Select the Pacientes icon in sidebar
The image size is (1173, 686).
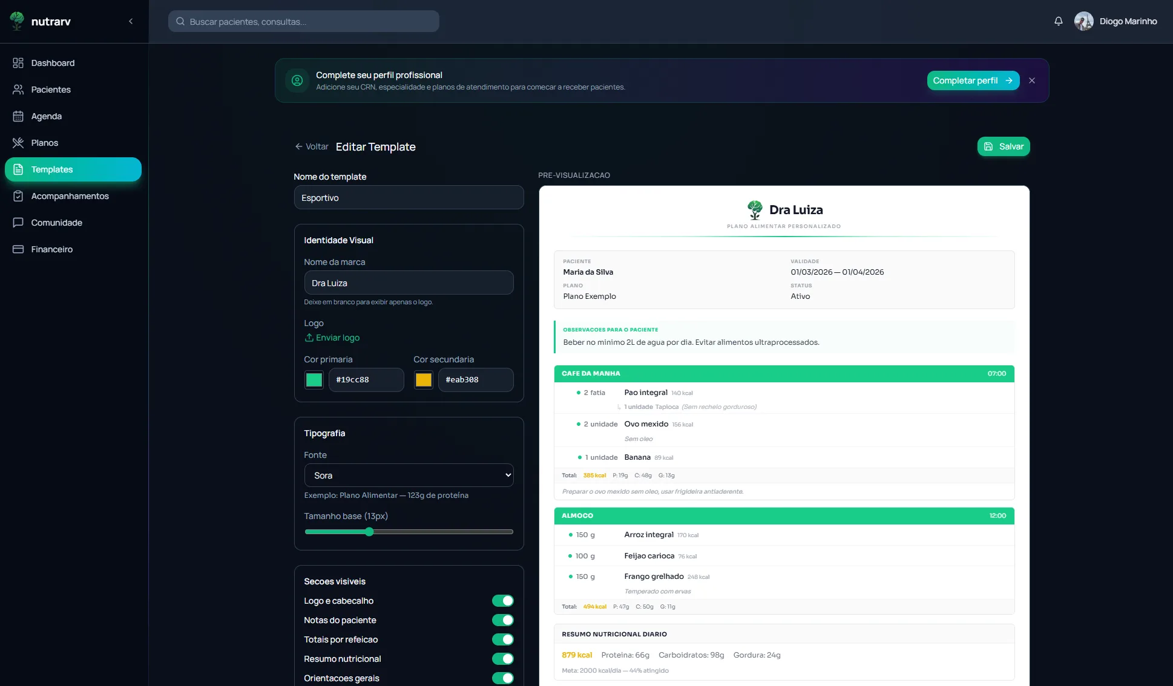18,90
